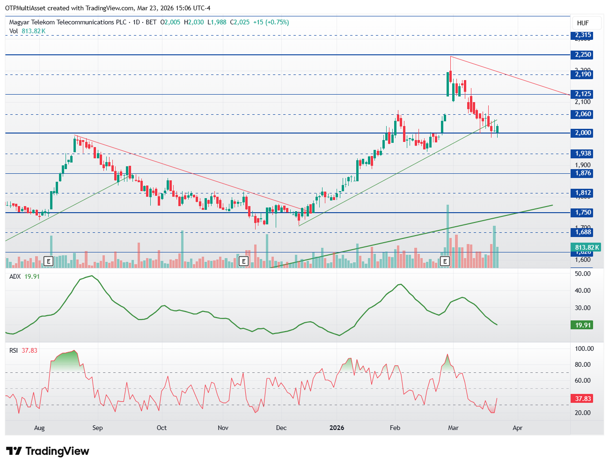Click the red 37.83 RSI axis label

(x=583, y=399)
